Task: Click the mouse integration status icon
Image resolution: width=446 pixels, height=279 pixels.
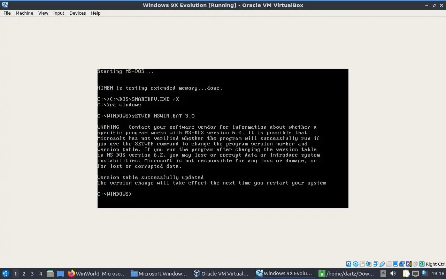Action: [x=415, y=264]
